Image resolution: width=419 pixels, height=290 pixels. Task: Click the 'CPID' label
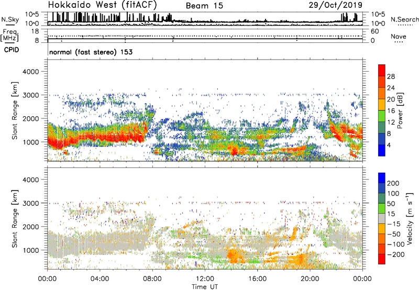click(x=12, y=50)
